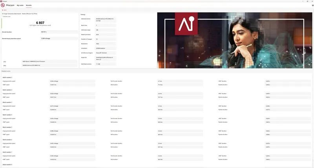Click Batch 1 UNET duration value
The image size is (314, 168).
[x=288, y=81]
